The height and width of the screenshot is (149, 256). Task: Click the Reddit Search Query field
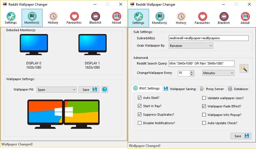click(x=201, y=63)
